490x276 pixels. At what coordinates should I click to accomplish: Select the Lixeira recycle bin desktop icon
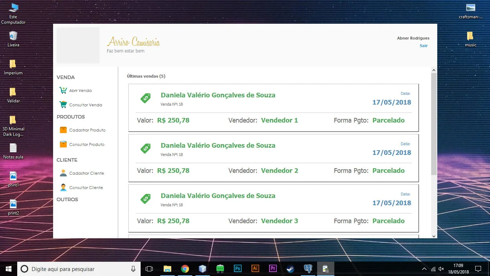point(13,39)
